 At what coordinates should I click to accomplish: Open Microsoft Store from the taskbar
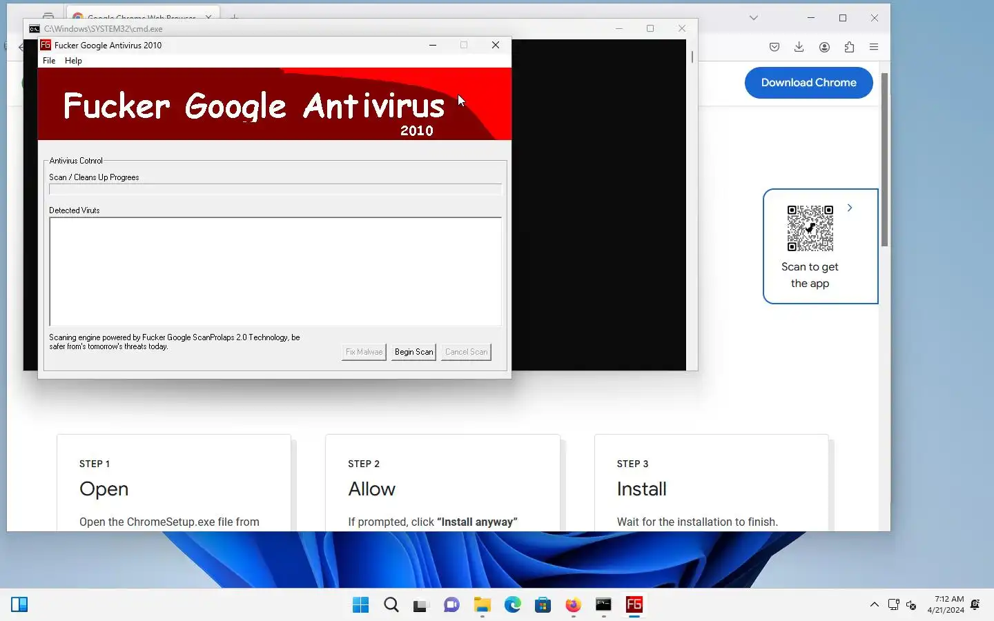point(543,605)
